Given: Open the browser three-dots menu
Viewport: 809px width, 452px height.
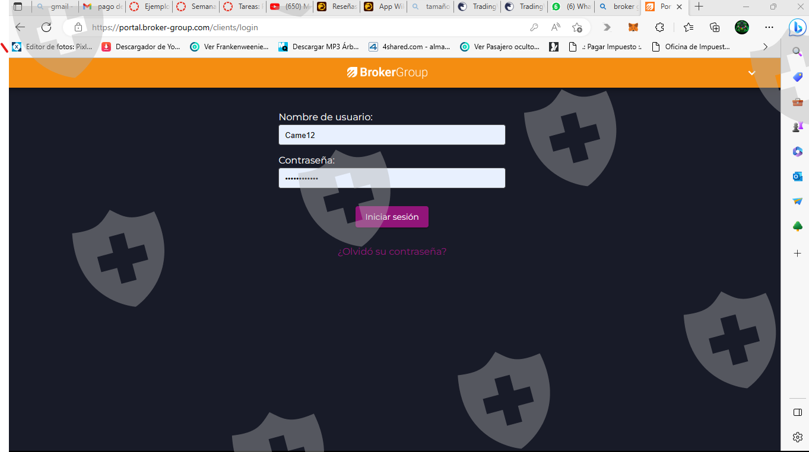Looking at the screenshot, I should 769,27.
